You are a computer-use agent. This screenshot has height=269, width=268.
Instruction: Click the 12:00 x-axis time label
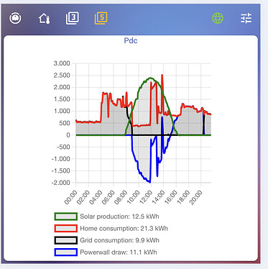(146, 197)
